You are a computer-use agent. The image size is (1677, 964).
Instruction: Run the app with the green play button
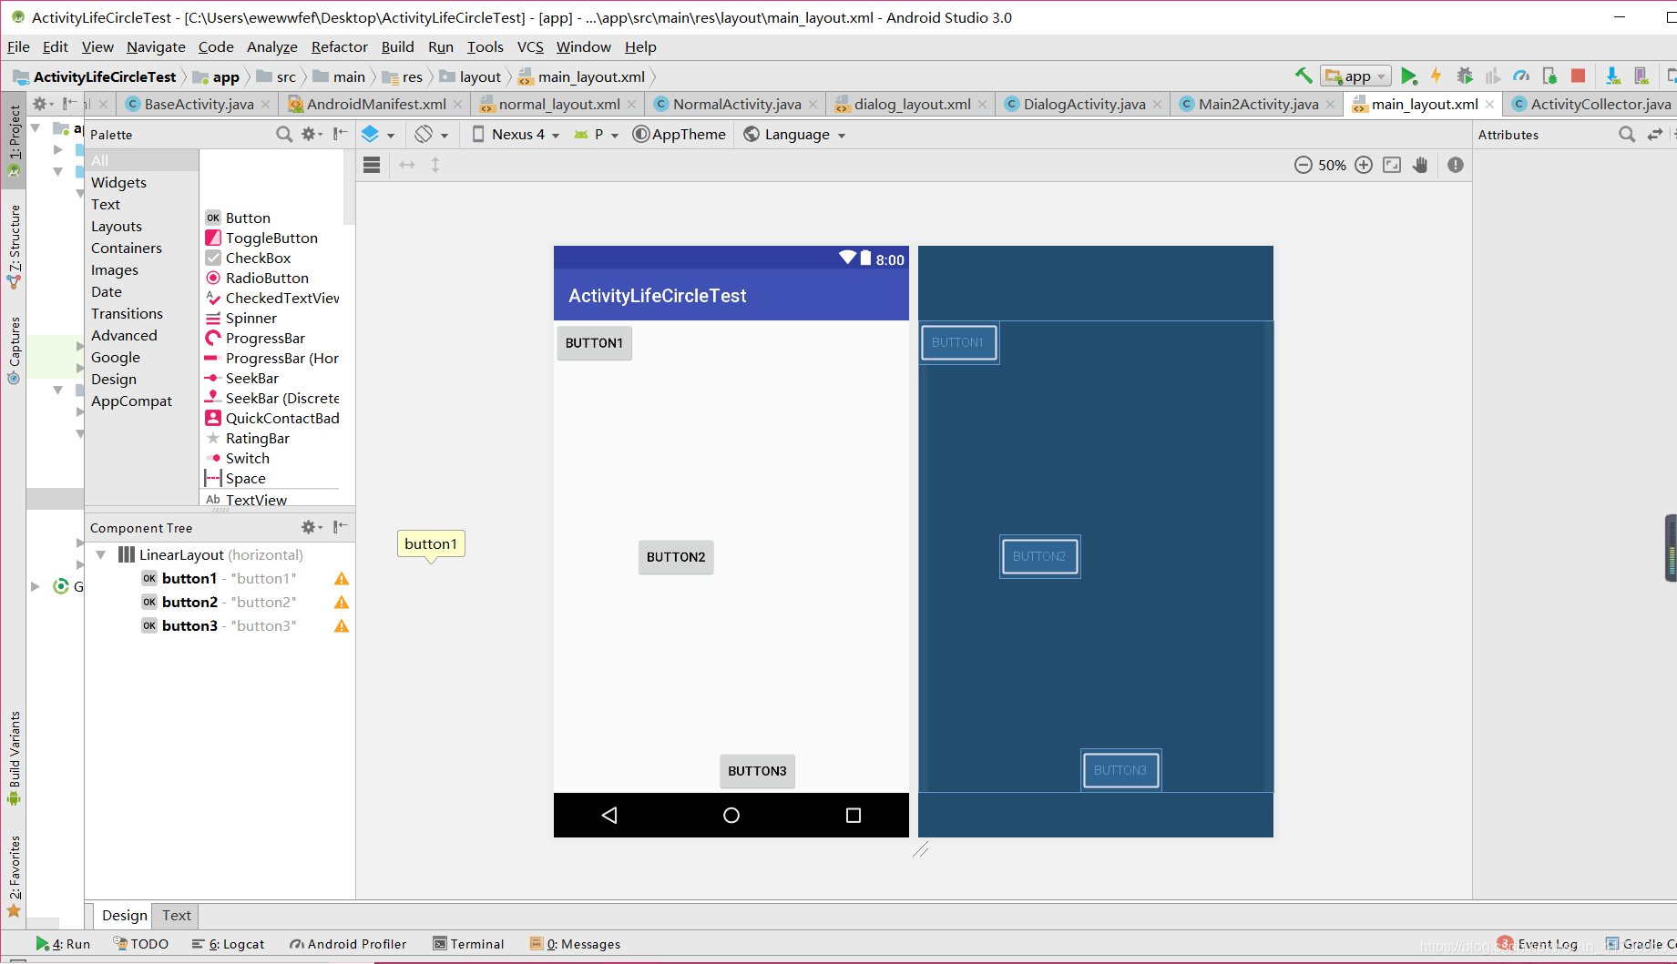(1409, 76)
